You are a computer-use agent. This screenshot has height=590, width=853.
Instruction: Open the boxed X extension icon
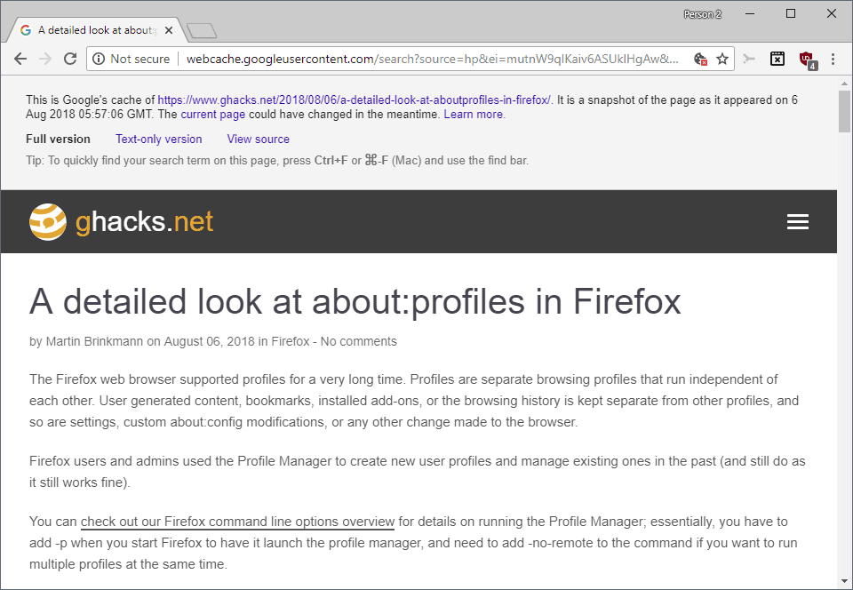pyautogui.click(x=777, y=59)
